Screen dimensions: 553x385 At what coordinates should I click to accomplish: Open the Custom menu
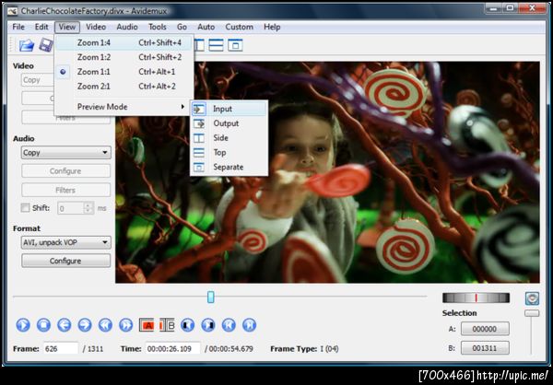[239, 27]
